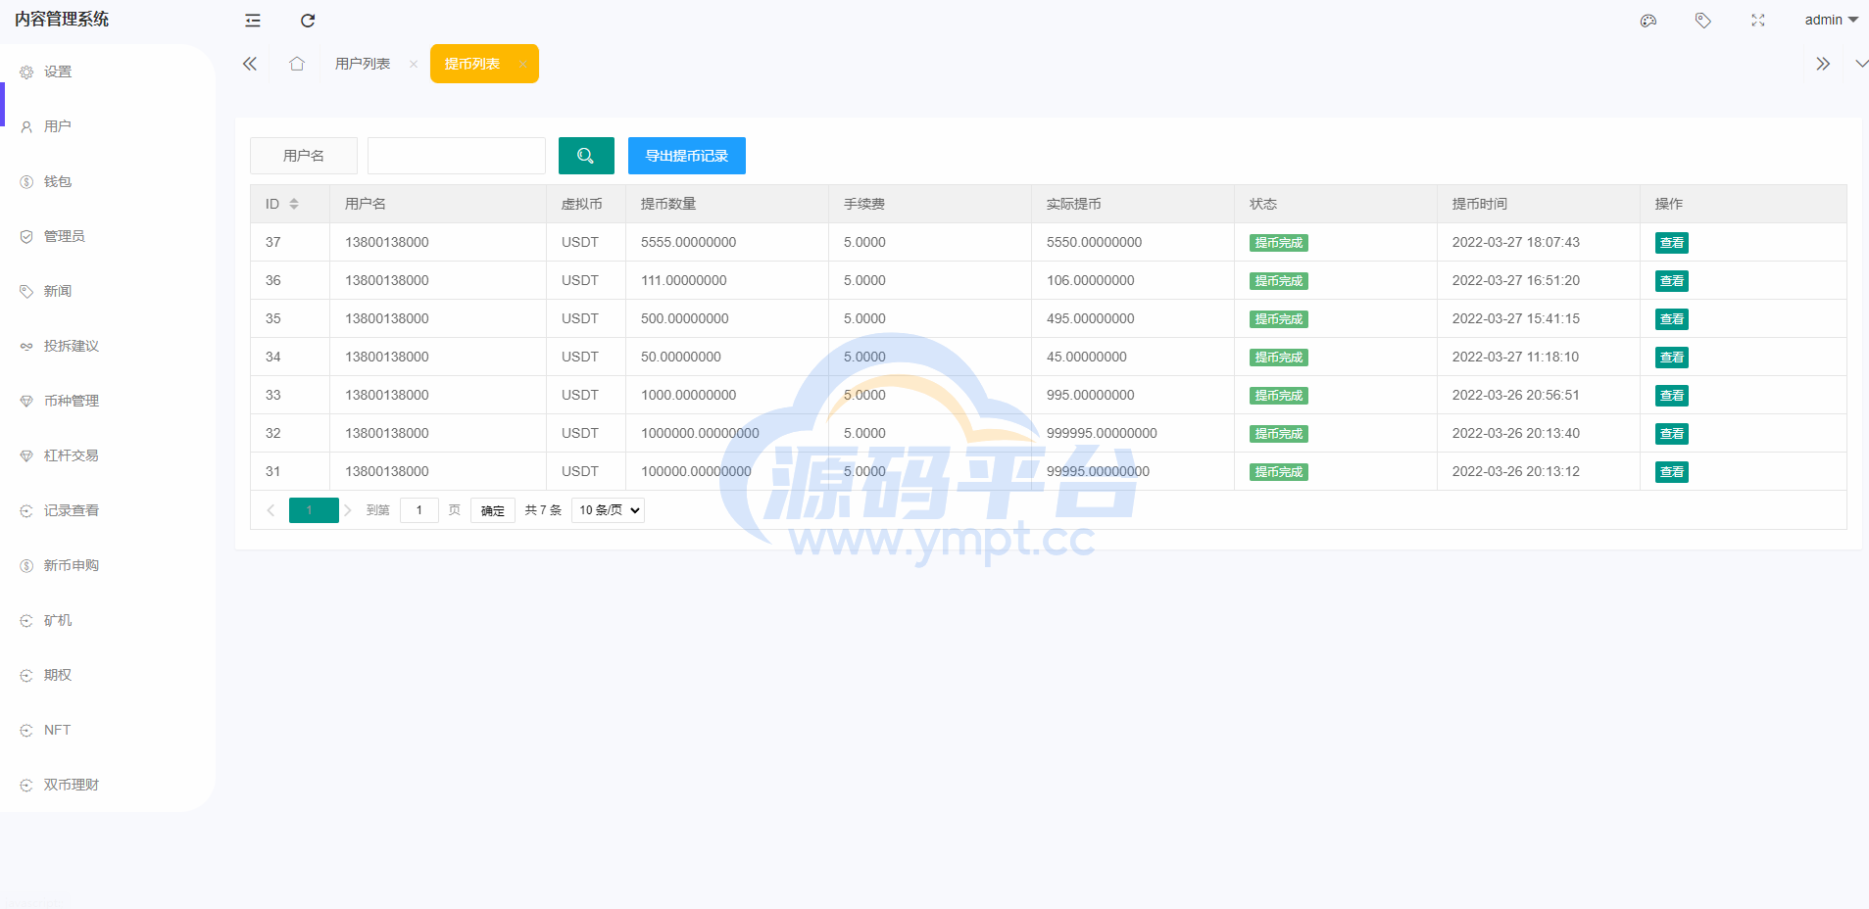The image size is (1869, 909).
Task: Switch to the 用户列表 tab
Action: click(x=363, y=64)
